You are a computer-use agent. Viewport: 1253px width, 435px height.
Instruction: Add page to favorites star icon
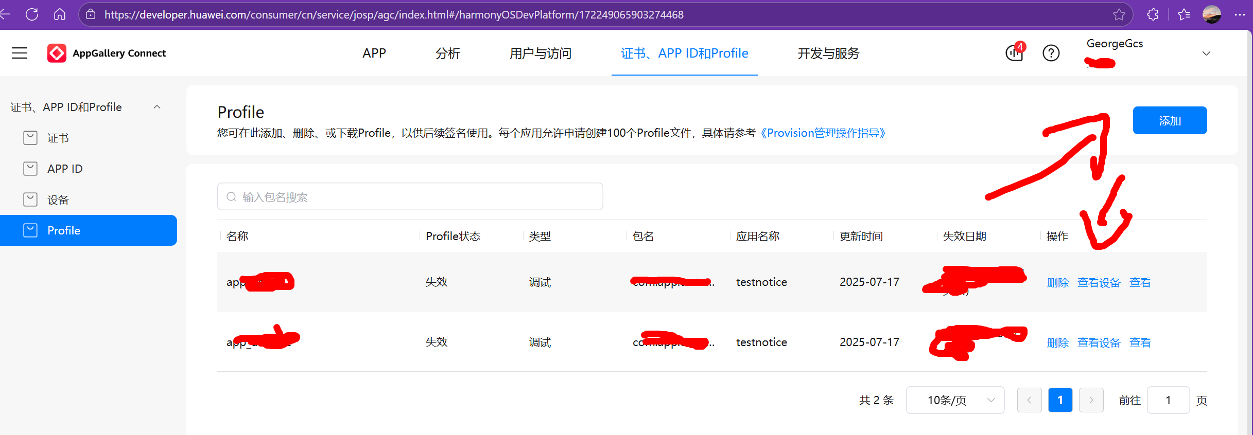pyautogui.click(x=1119, y=14)
